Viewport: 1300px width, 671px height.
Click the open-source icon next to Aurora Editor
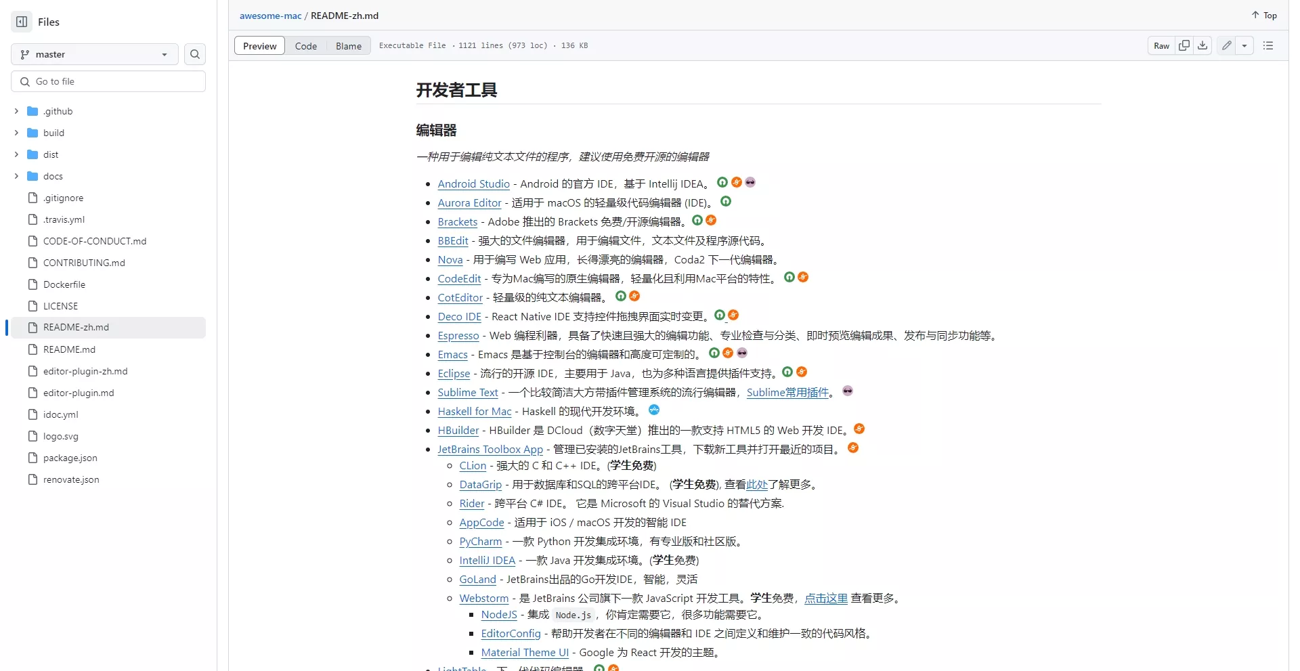coord(726,201)
